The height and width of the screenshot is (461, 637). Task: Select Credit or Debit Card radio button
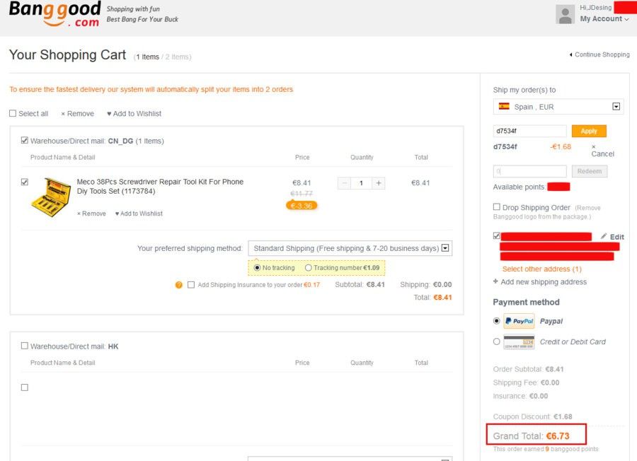point(496,342)
